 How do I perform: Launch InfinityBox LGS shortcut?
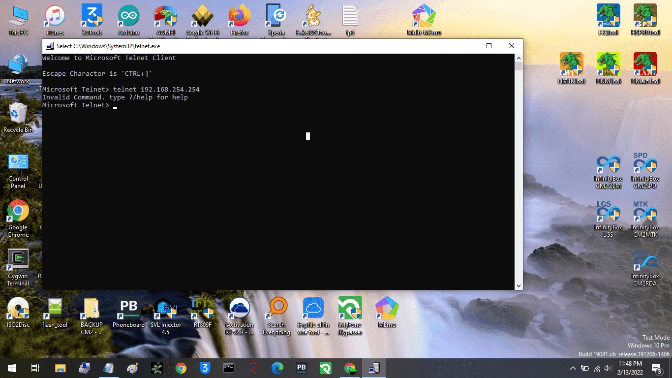pyautogui.click(x=608, y=219)
